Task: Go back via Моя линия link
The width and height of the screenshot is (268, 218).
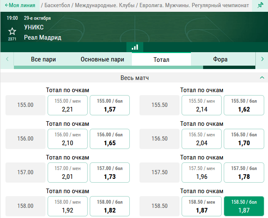Action: point(20,5)
